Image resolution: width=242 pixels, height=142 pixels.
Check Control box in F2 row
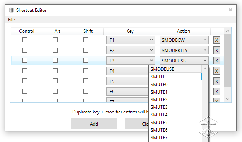(25, 50)
